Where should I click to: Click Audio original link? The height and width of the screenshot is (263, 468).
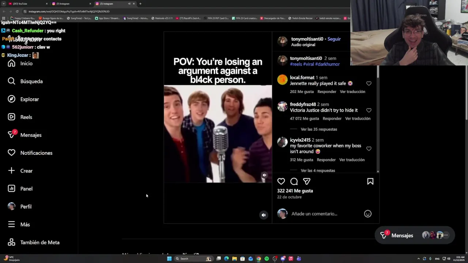click(x=303, y=45)
